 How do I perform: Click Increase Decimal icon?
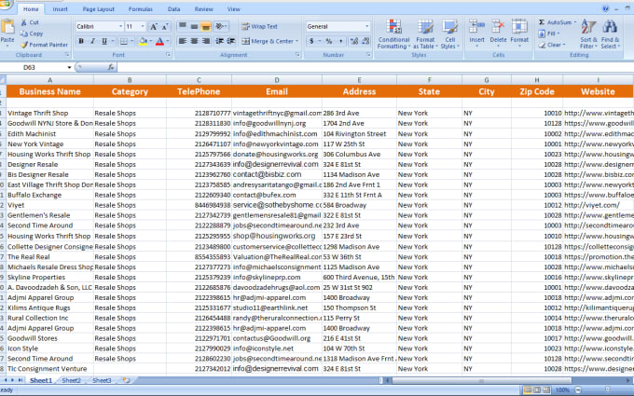[x=354, y=41]
